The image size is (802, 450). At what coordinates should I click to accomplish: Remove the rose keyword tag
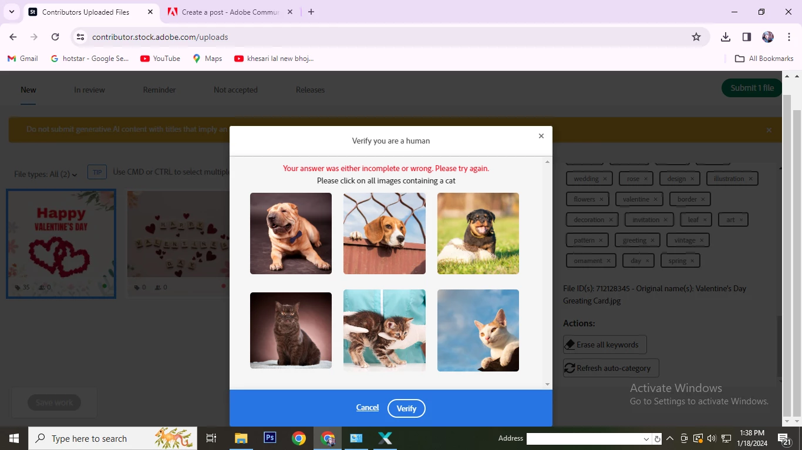(x=646, y=179)
